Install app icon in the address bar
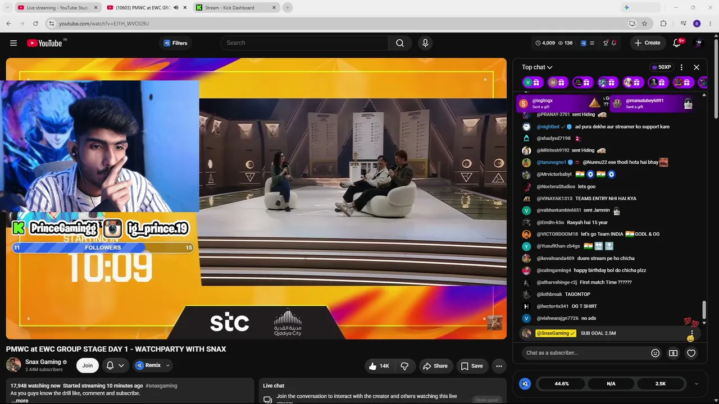Image resolution: width=719 pixels, height=404 pixels. tap(632, 24)
